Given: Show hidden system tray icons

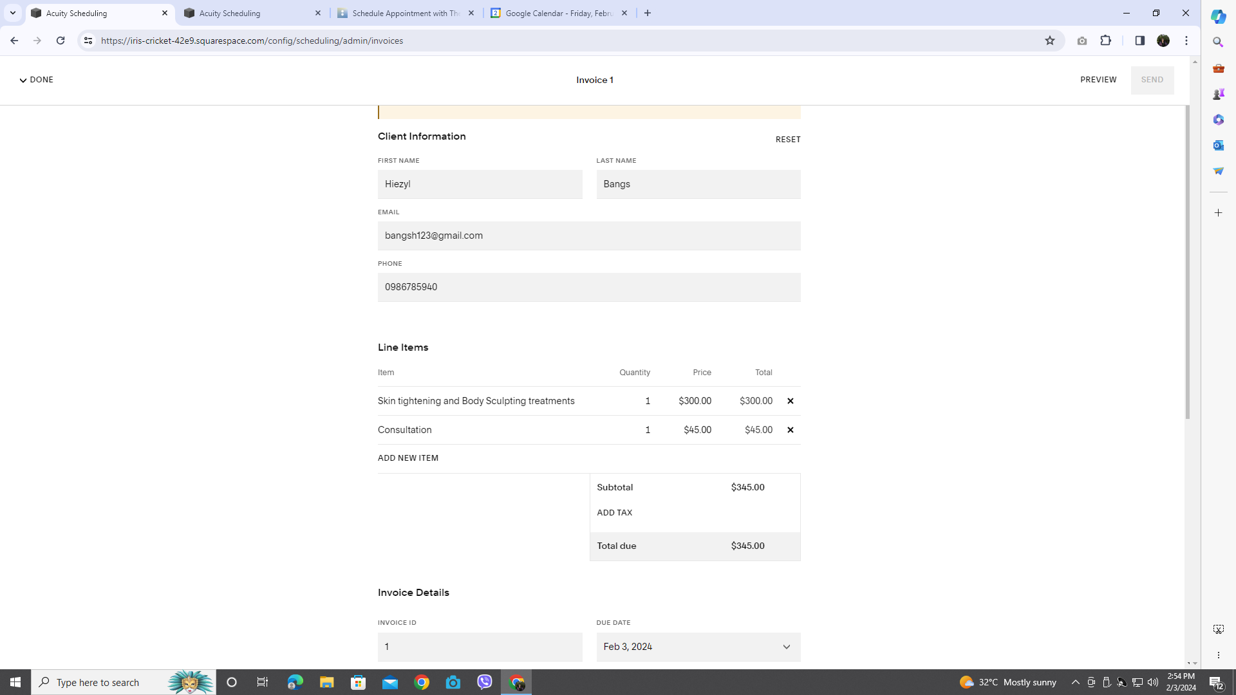Looking at the screenshot, I should coord(1075,682).
